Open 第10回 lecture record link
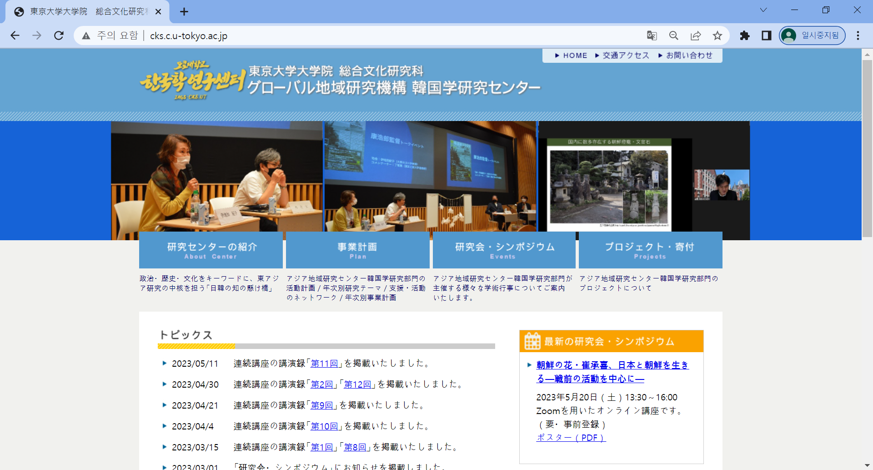Screen dimensions: 873x470 coord(324,426)
